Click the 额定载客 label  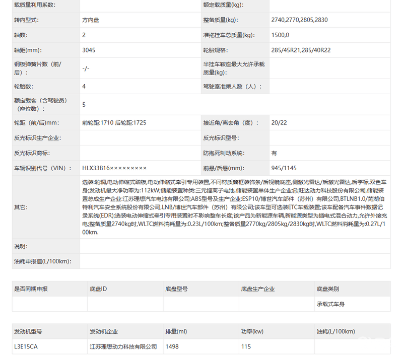(41, 105)
